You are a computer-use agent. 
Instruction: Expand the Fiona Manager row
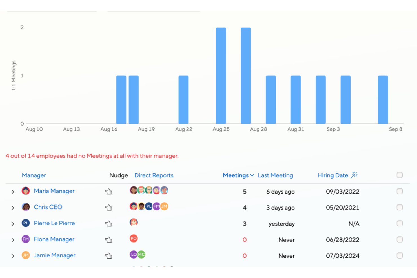pos(13,240)
